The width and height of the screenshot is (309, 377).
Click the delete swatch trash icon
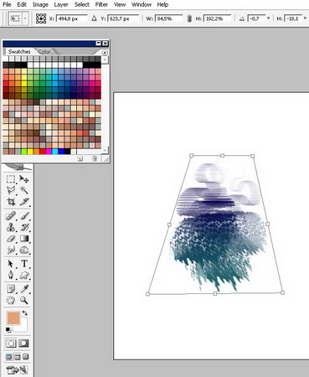(95, 158)
